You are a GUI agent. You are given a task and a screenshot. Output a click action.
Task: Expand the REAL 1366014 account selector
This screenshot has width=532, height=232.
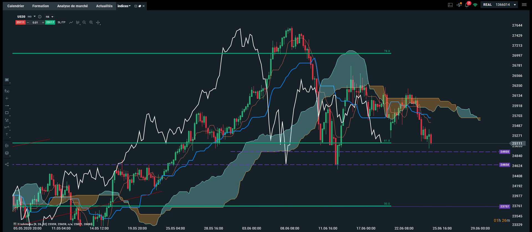[x=499, y=5]
